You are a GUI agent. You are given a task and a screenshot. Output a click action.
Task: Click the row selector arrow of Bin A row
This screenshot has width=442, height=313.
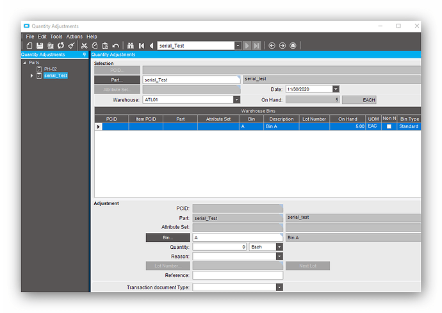point(98,127)
